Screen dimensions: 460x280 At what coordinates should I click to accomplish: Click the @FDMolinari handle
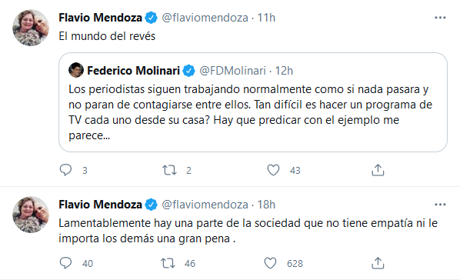232,71
